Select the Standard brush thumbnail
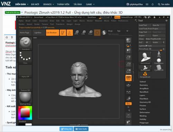 [x=25, y=44]
